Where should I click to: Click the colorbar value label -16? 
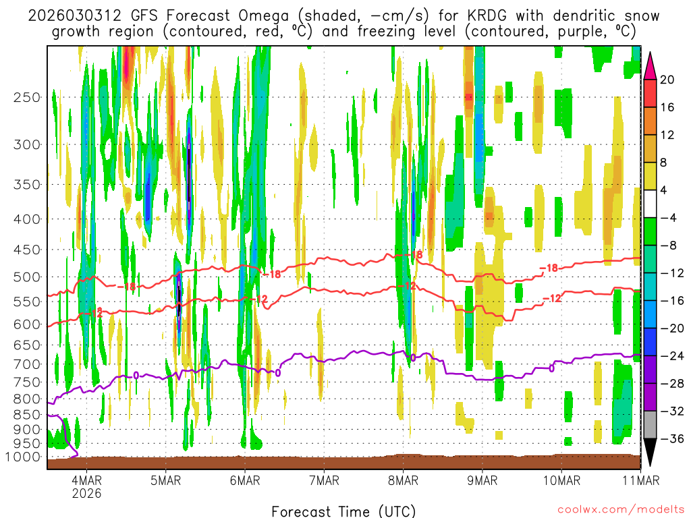[671, 301]
